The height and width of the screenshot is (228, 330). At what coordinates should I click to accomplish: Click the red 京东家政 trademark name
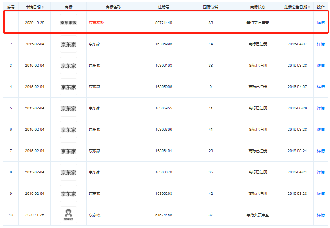[96, 22]
